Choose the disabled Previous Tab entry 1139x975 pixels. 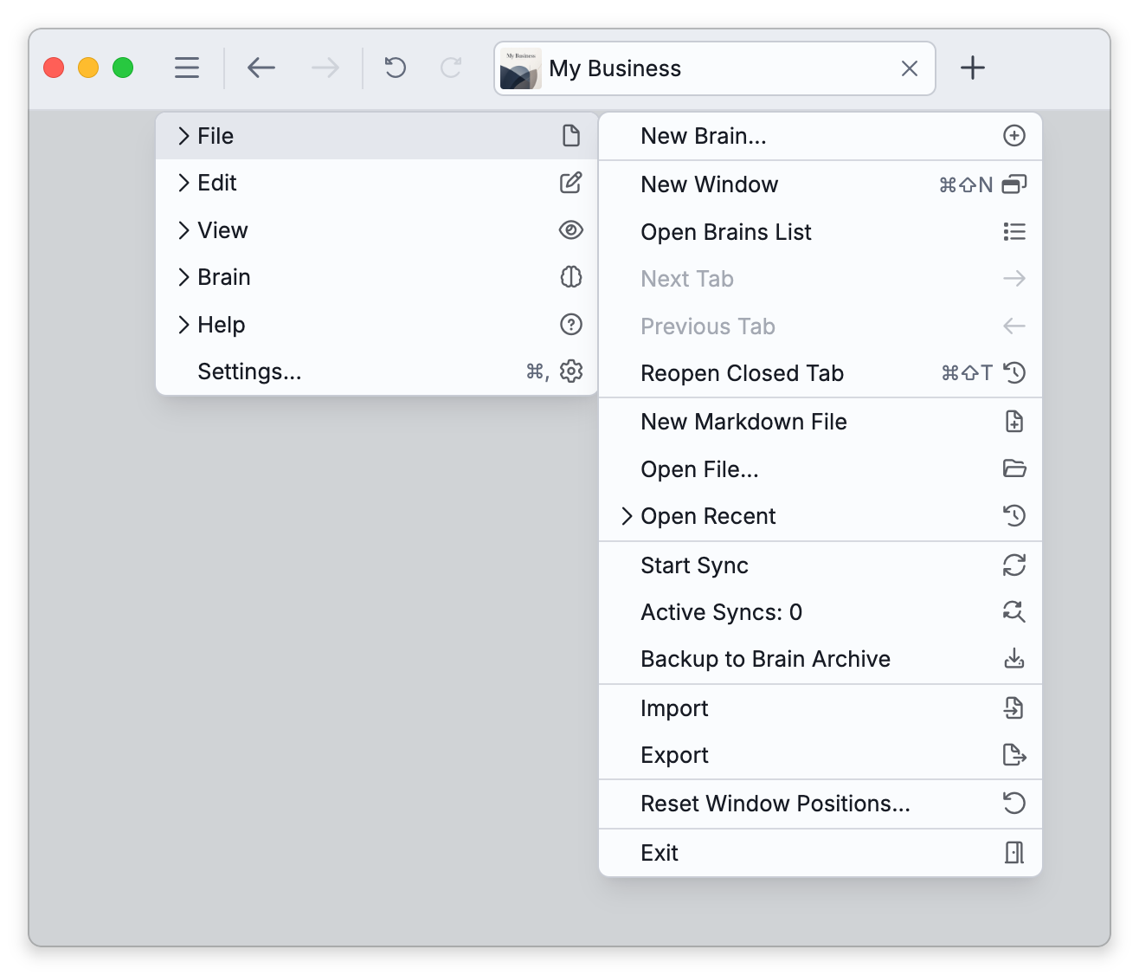point(820,326)
